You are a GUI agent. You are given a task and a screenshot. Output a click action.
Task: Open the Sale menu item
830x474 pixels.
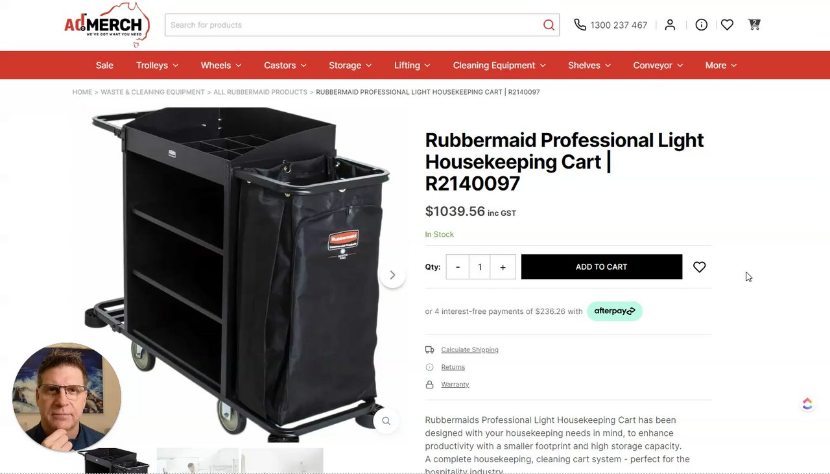pyautogui.click(x=104, y=65)
